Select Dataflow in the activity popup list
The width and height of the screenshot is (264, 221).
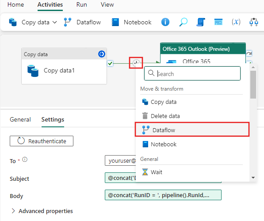coord(192,130)
